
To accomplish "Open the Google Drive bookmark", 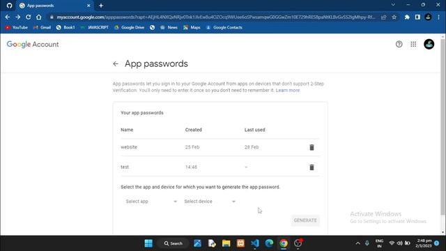I will [x=129, y=27].
